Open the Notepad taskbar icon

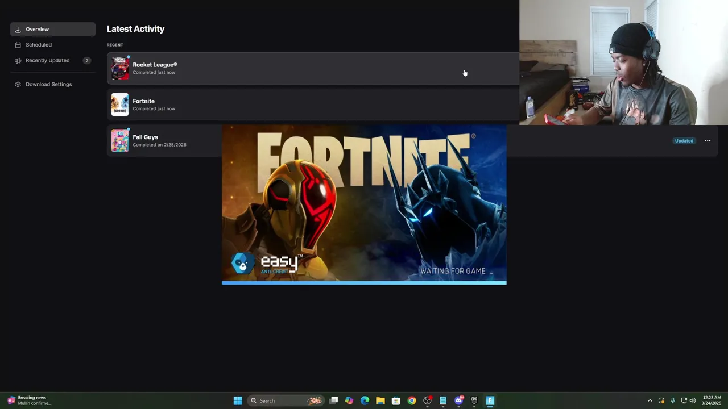(443, 400)
